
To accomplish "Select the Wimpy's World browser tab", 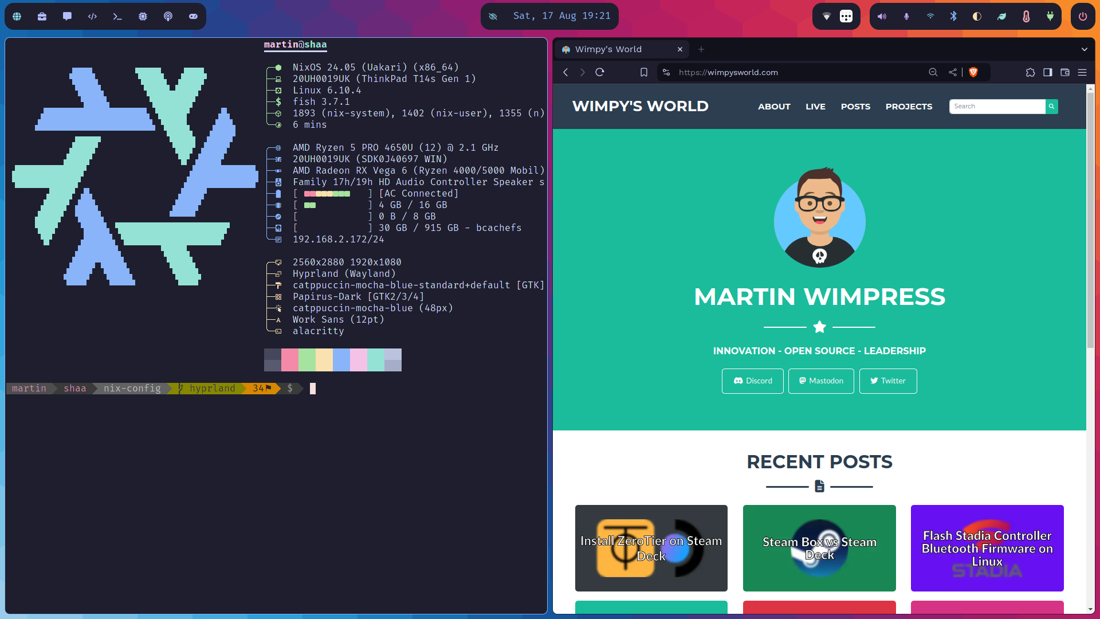I will click(613, 49).
